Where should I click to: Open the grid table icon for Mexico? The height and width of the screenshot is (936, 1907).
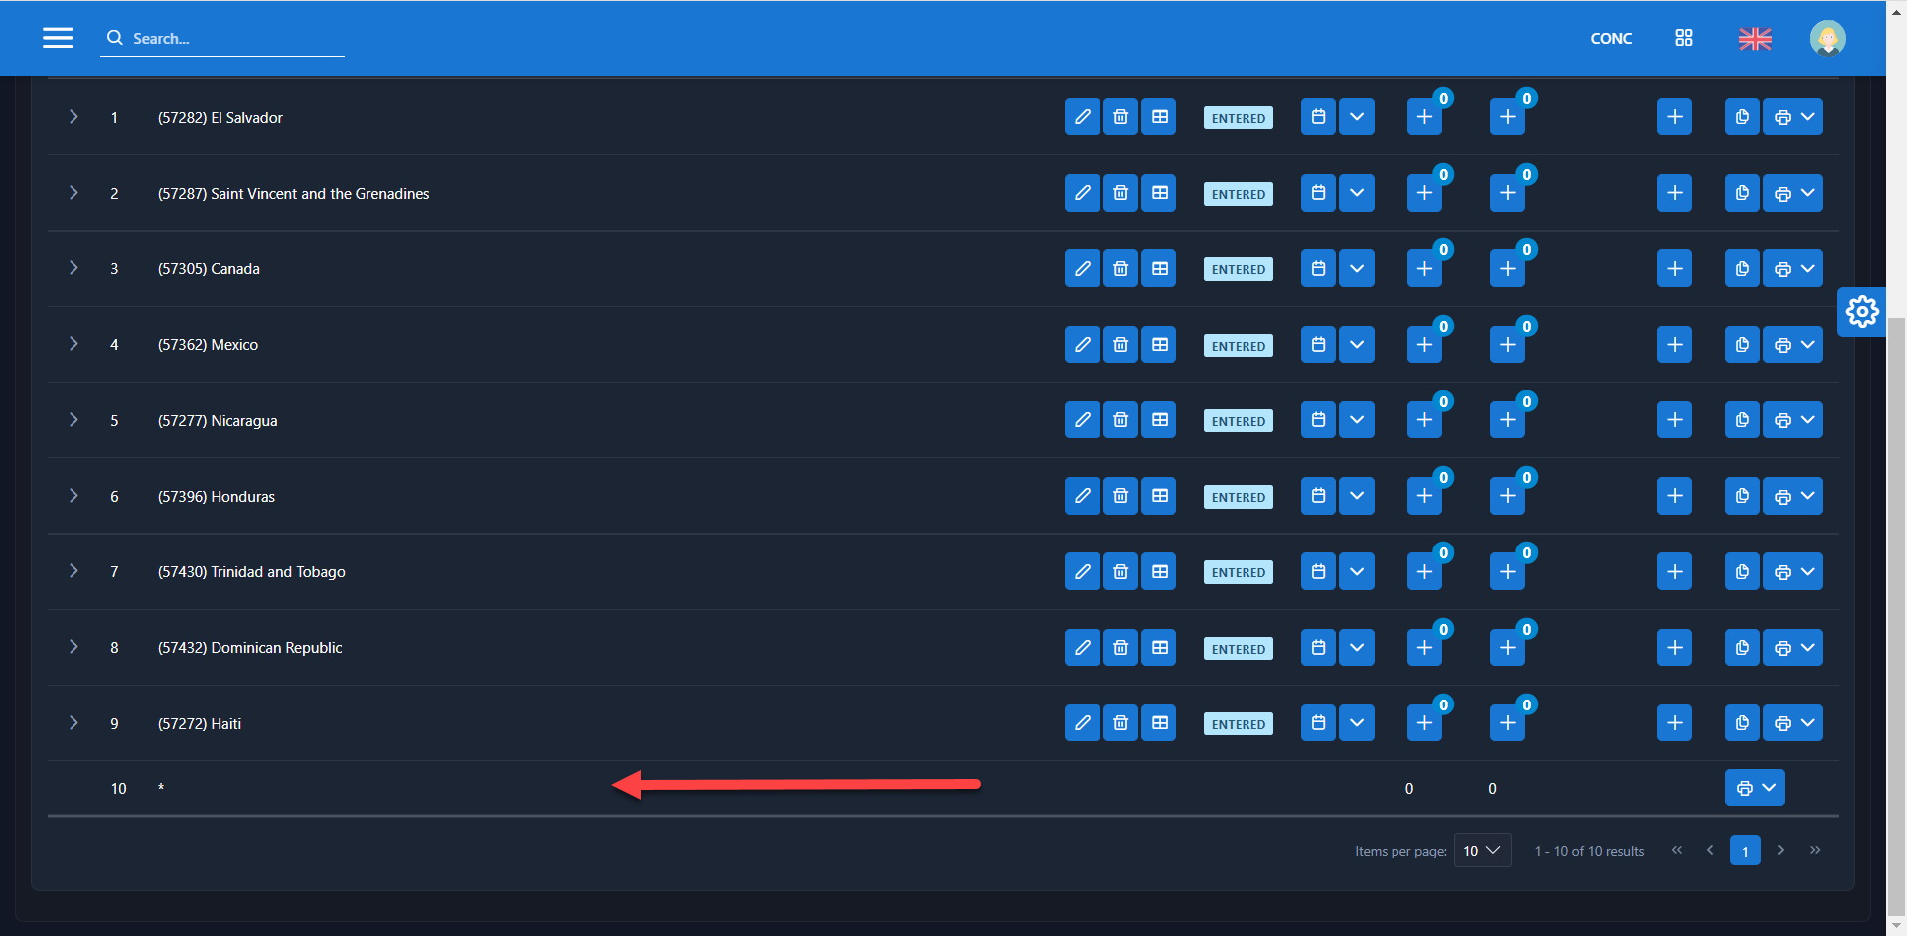[x=1159, y=345]
